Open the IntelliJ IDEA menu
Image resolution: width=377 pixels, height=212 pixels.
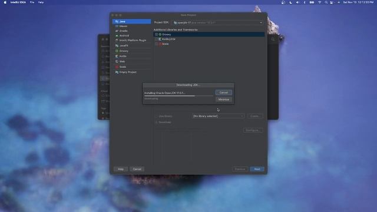coord(18,2)
